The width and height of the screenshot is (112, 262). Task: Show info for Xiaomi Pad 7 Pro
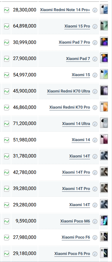(95, 43)
